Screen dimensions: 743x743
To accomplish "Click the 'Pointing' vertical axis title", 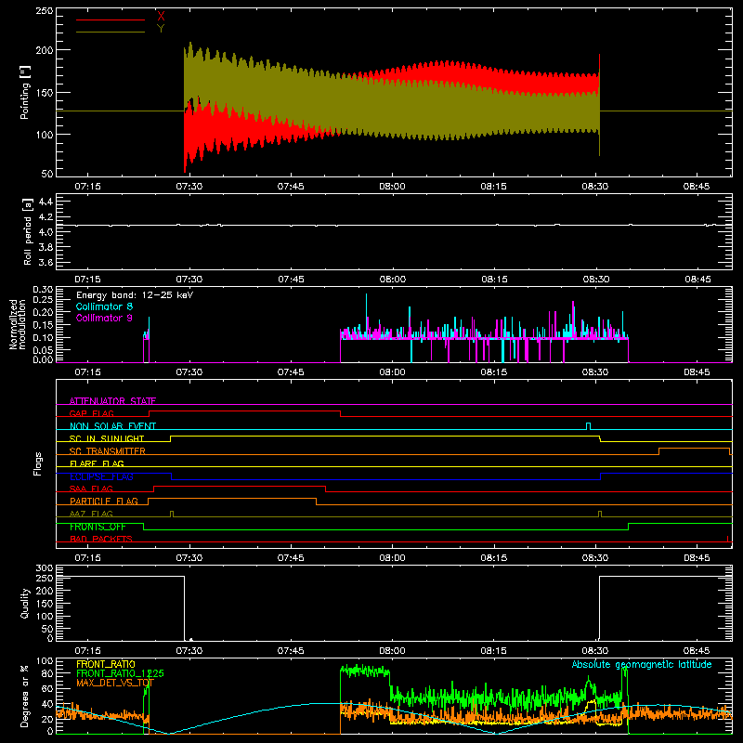I will coord(25,92).
